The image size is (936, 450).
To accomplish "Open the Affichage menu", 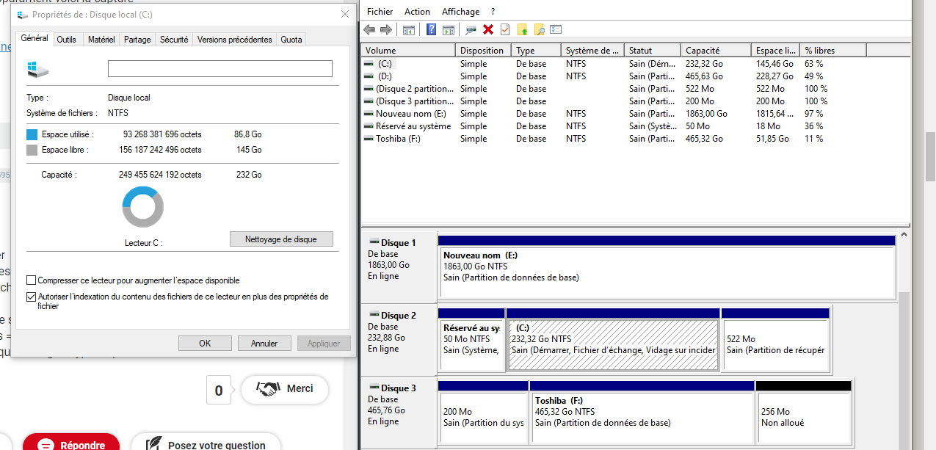I will pyautogui.click(x=460, y=12).
